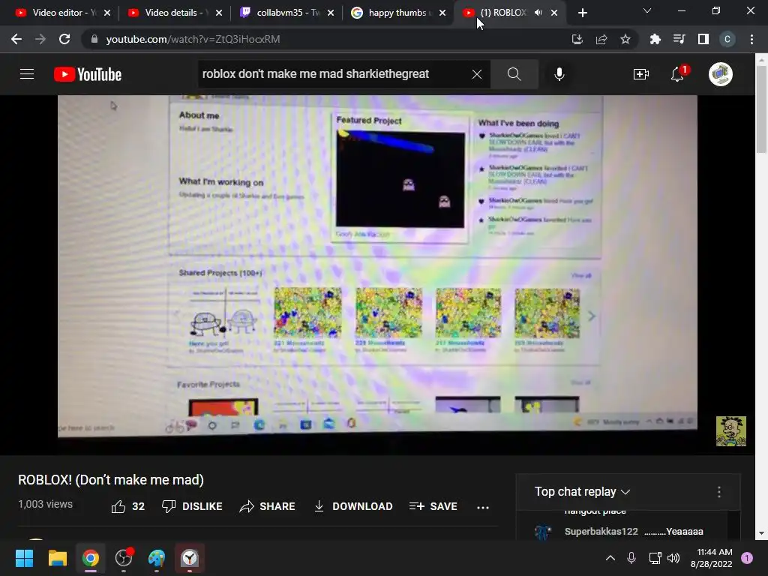Viewport: 768px width, 576px height.
Task: Click the tray microphone icon
Action: [x=631, y=558]
